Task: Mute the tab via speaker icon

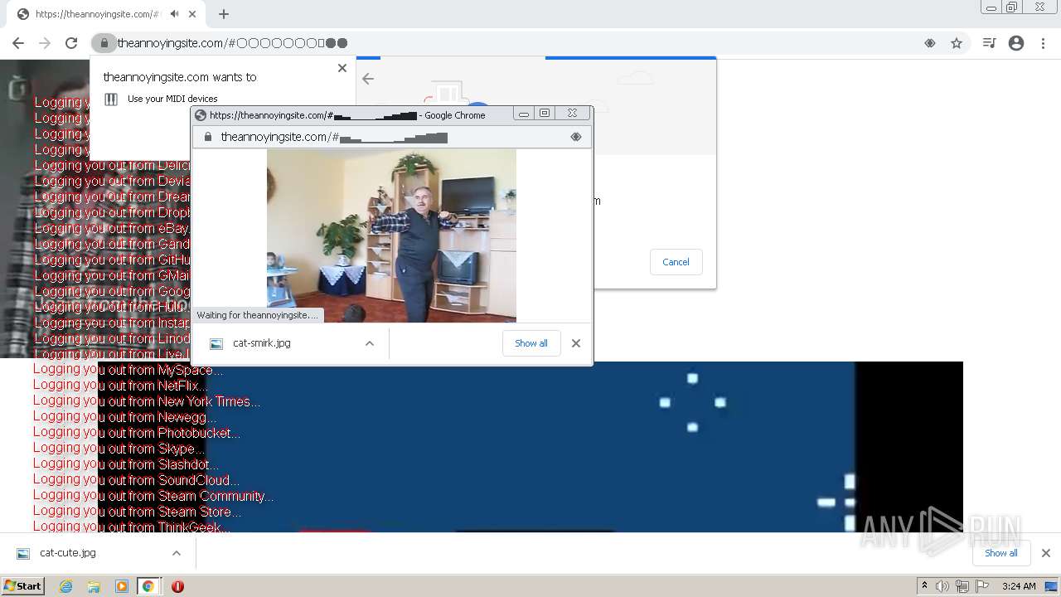Action: tap(174, 14)
